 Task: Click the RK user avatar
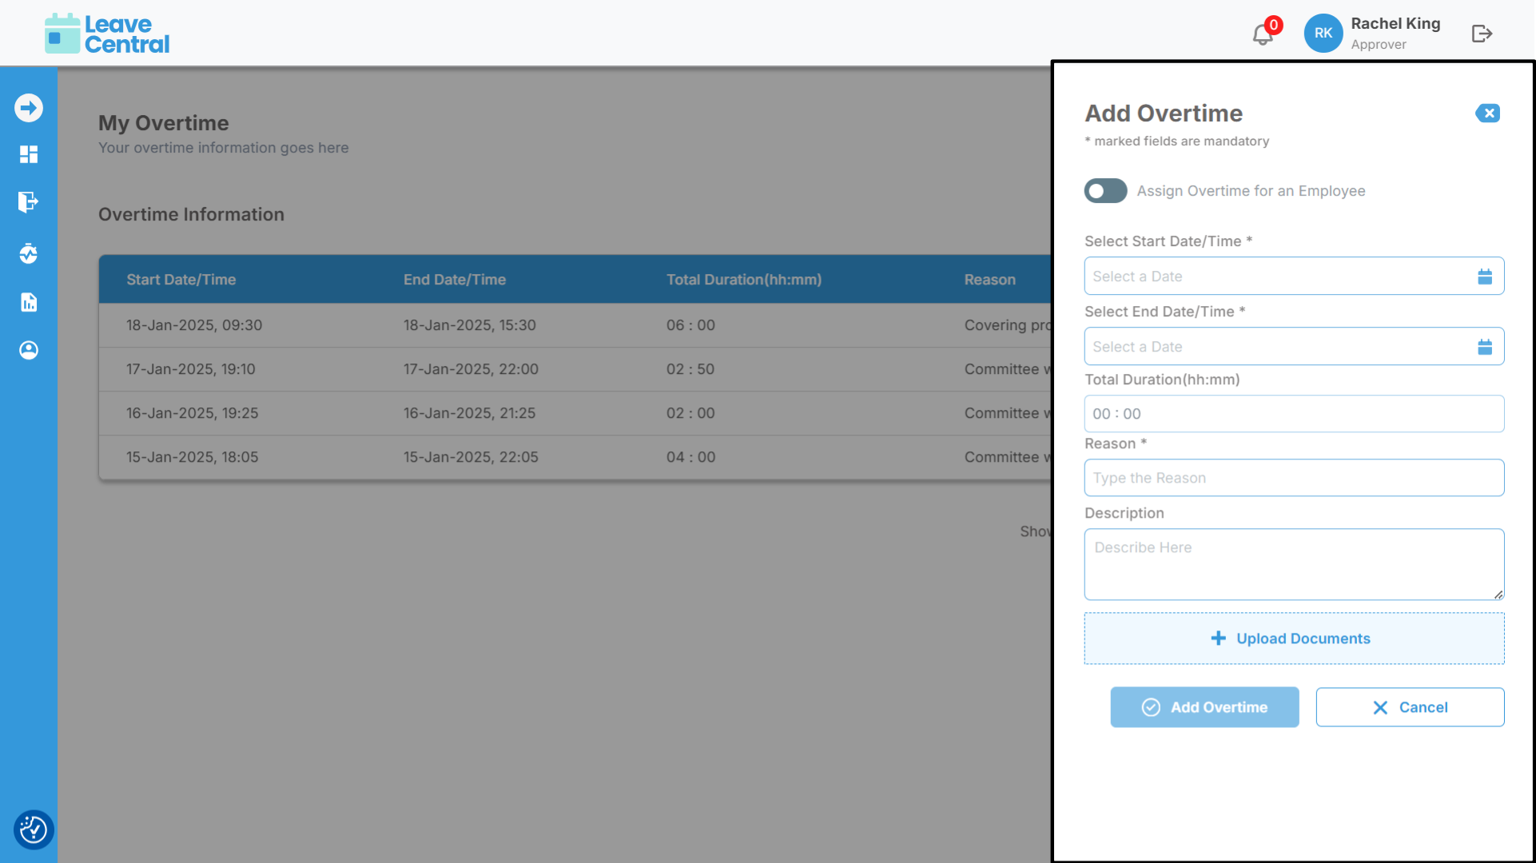(x=1323, y=34)
